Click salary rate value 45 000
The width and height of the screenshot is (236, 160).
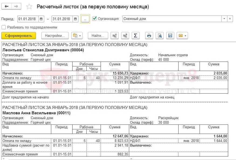(163, 59)
